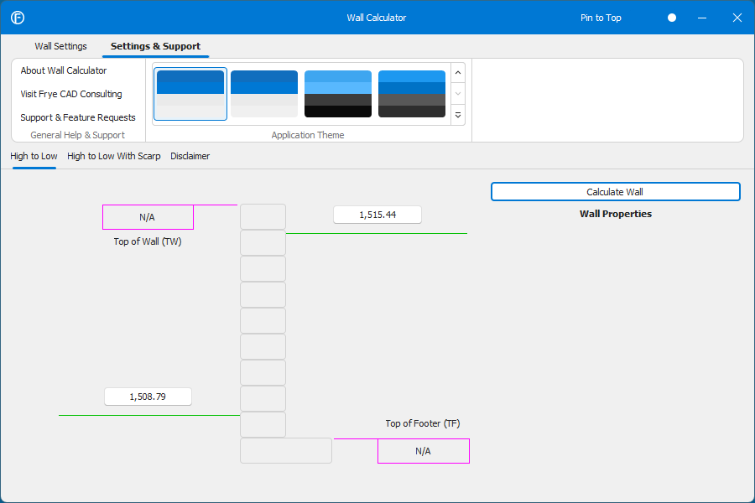The image size is (755, 503).
Task: Open the Settings & Support tab
Action: click(155, 46)
